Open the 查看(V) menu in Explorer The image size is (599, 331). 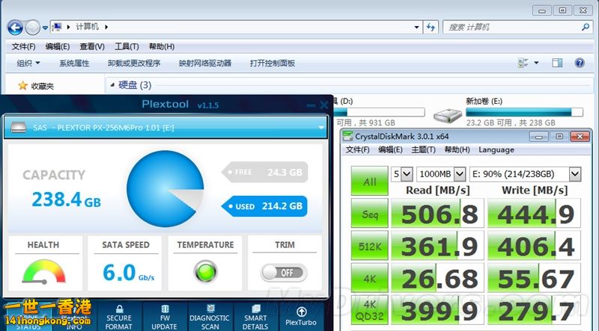92,46
